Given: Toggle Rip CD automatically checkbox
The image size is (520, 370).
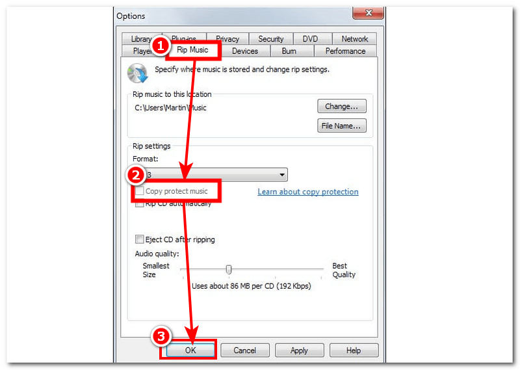Looking at the screenshot, I should tap(139, 204).
